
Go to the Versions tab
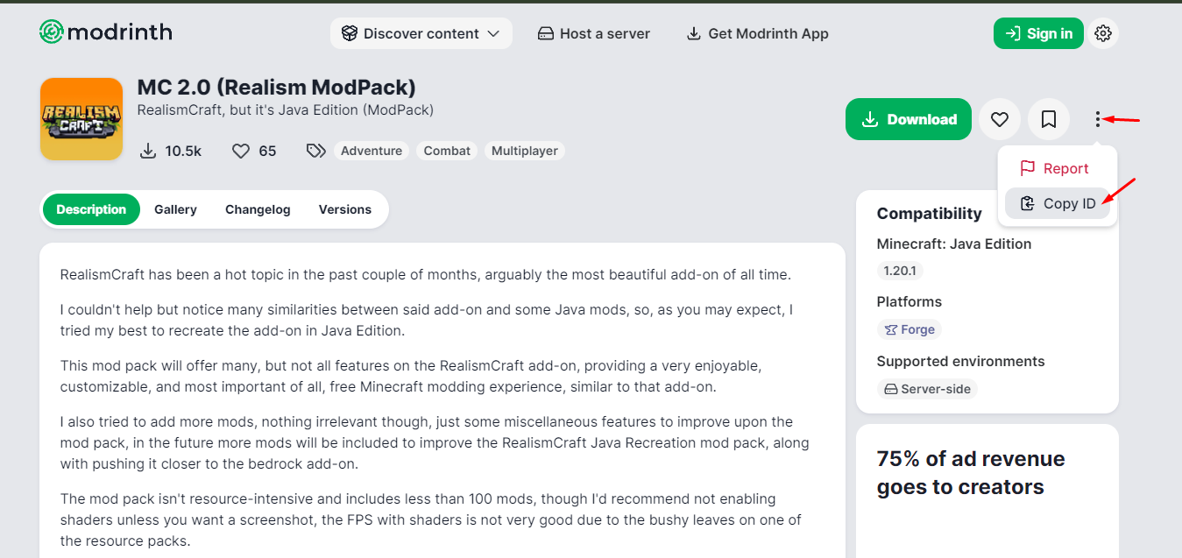(x=345, y=209)
